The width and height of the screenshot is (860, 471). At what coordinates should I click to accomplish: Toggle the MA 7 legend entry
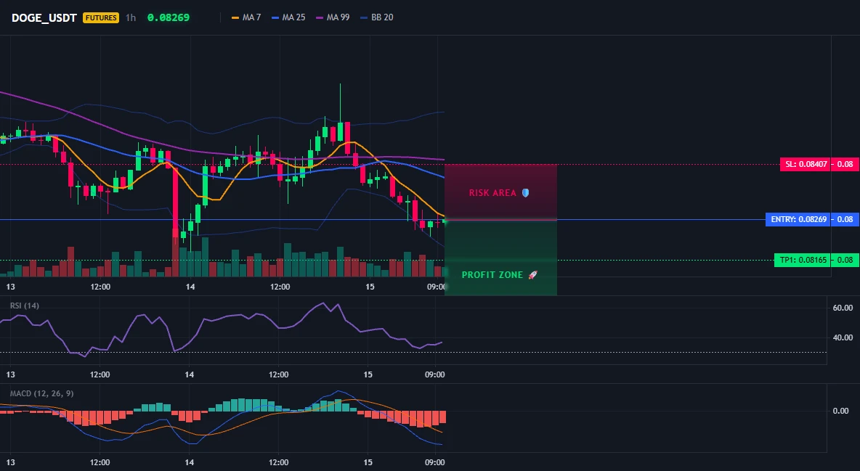coord(246,17)
